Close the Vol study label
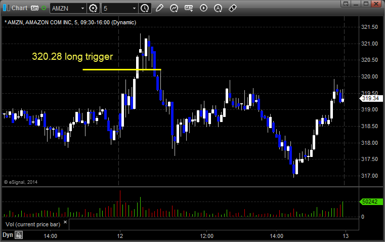 [65, 222]
